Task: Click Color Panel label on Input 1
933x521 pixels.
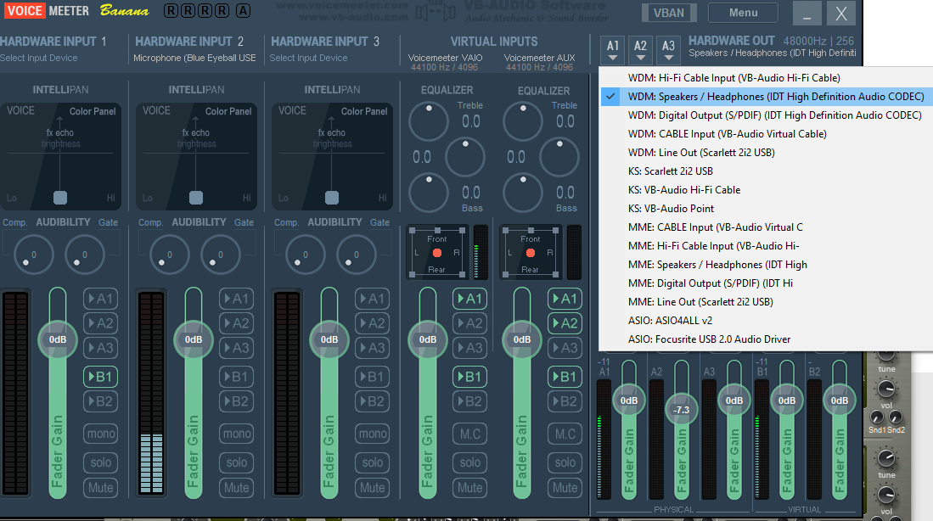Action: (93, 111)
